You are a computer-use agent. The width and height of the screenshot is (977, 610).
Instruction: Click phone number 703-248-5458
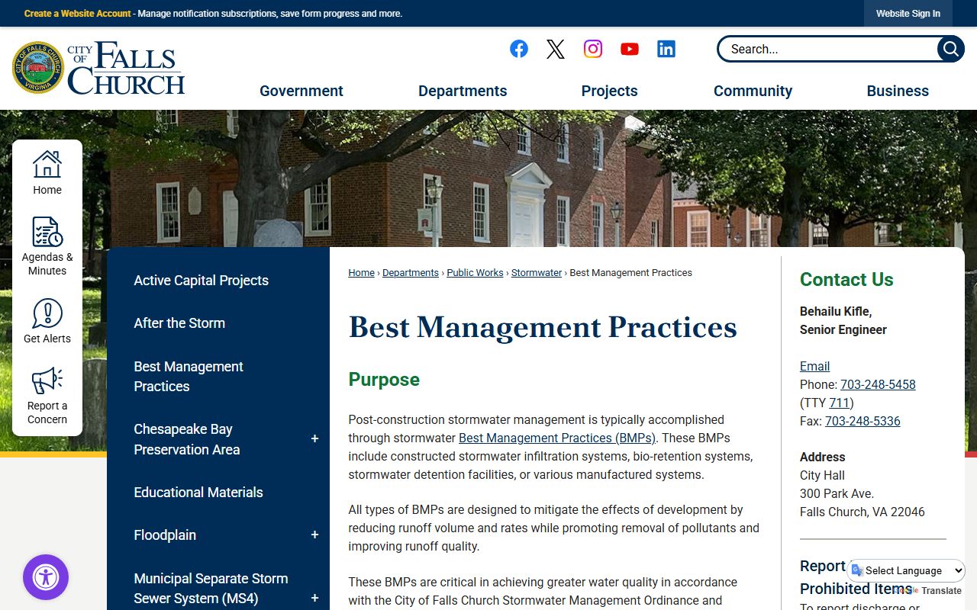point(878,384)
